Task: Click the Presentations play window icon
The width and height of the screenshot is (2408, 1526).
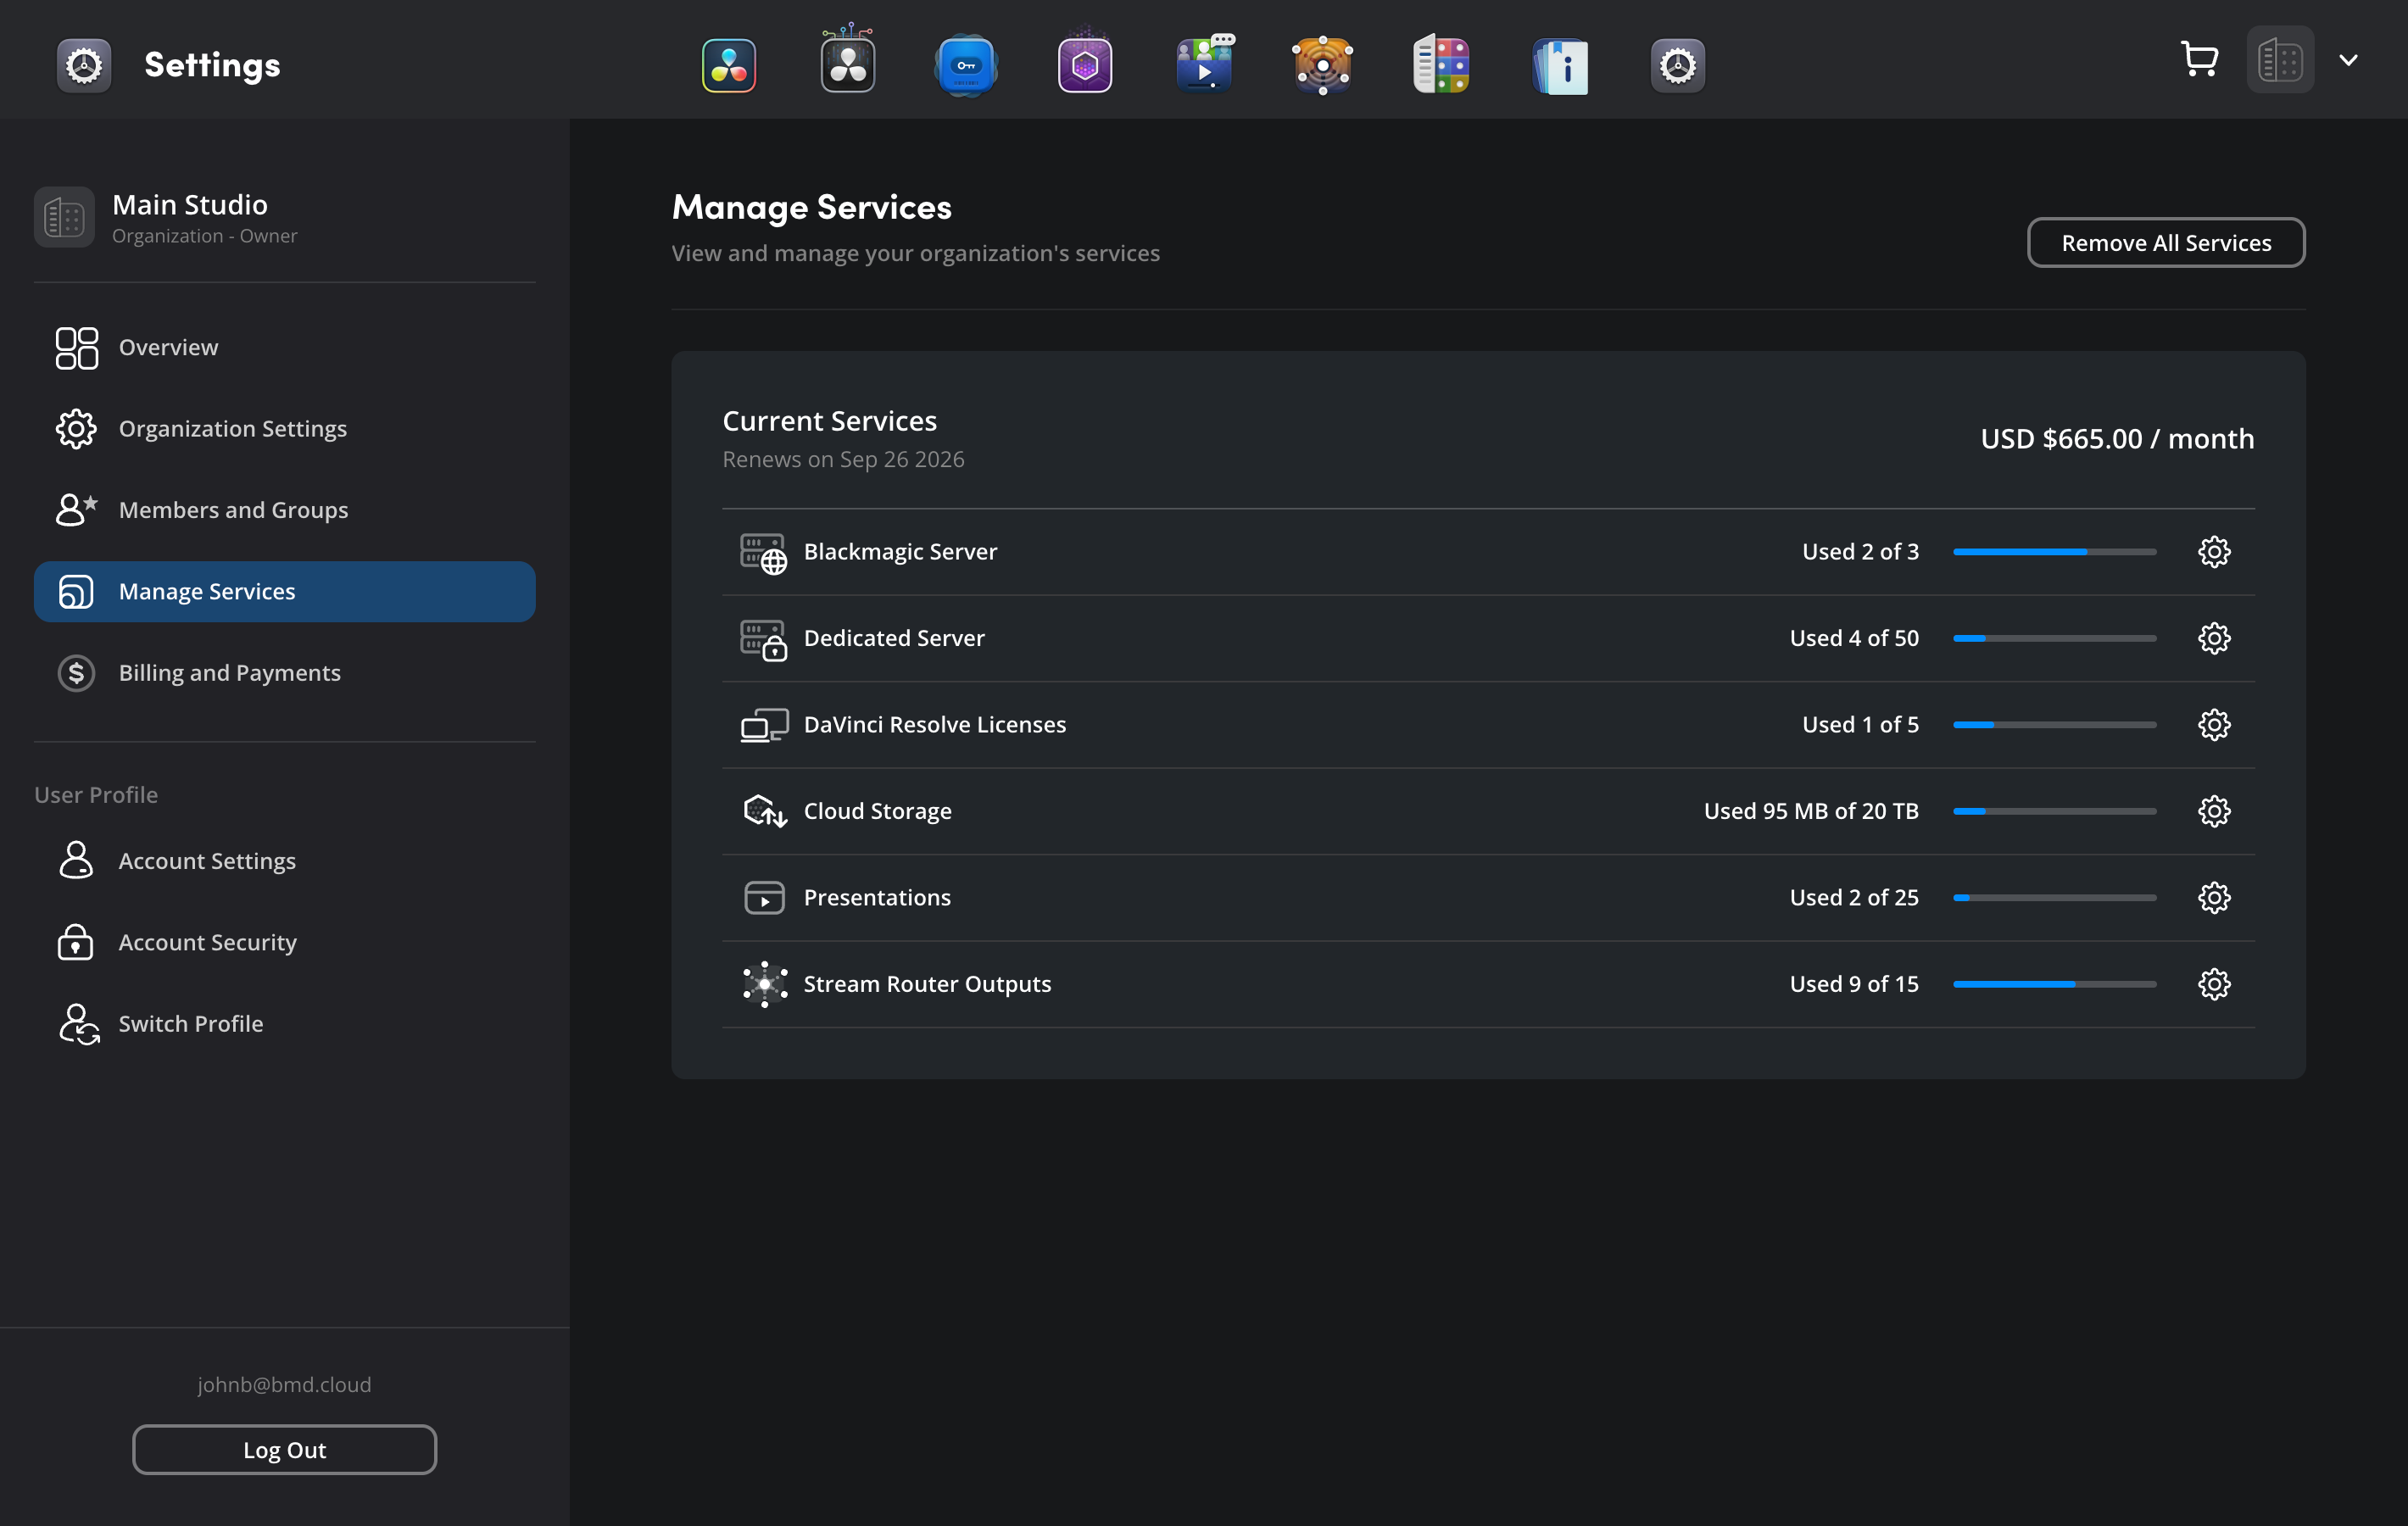Action: 764,898
